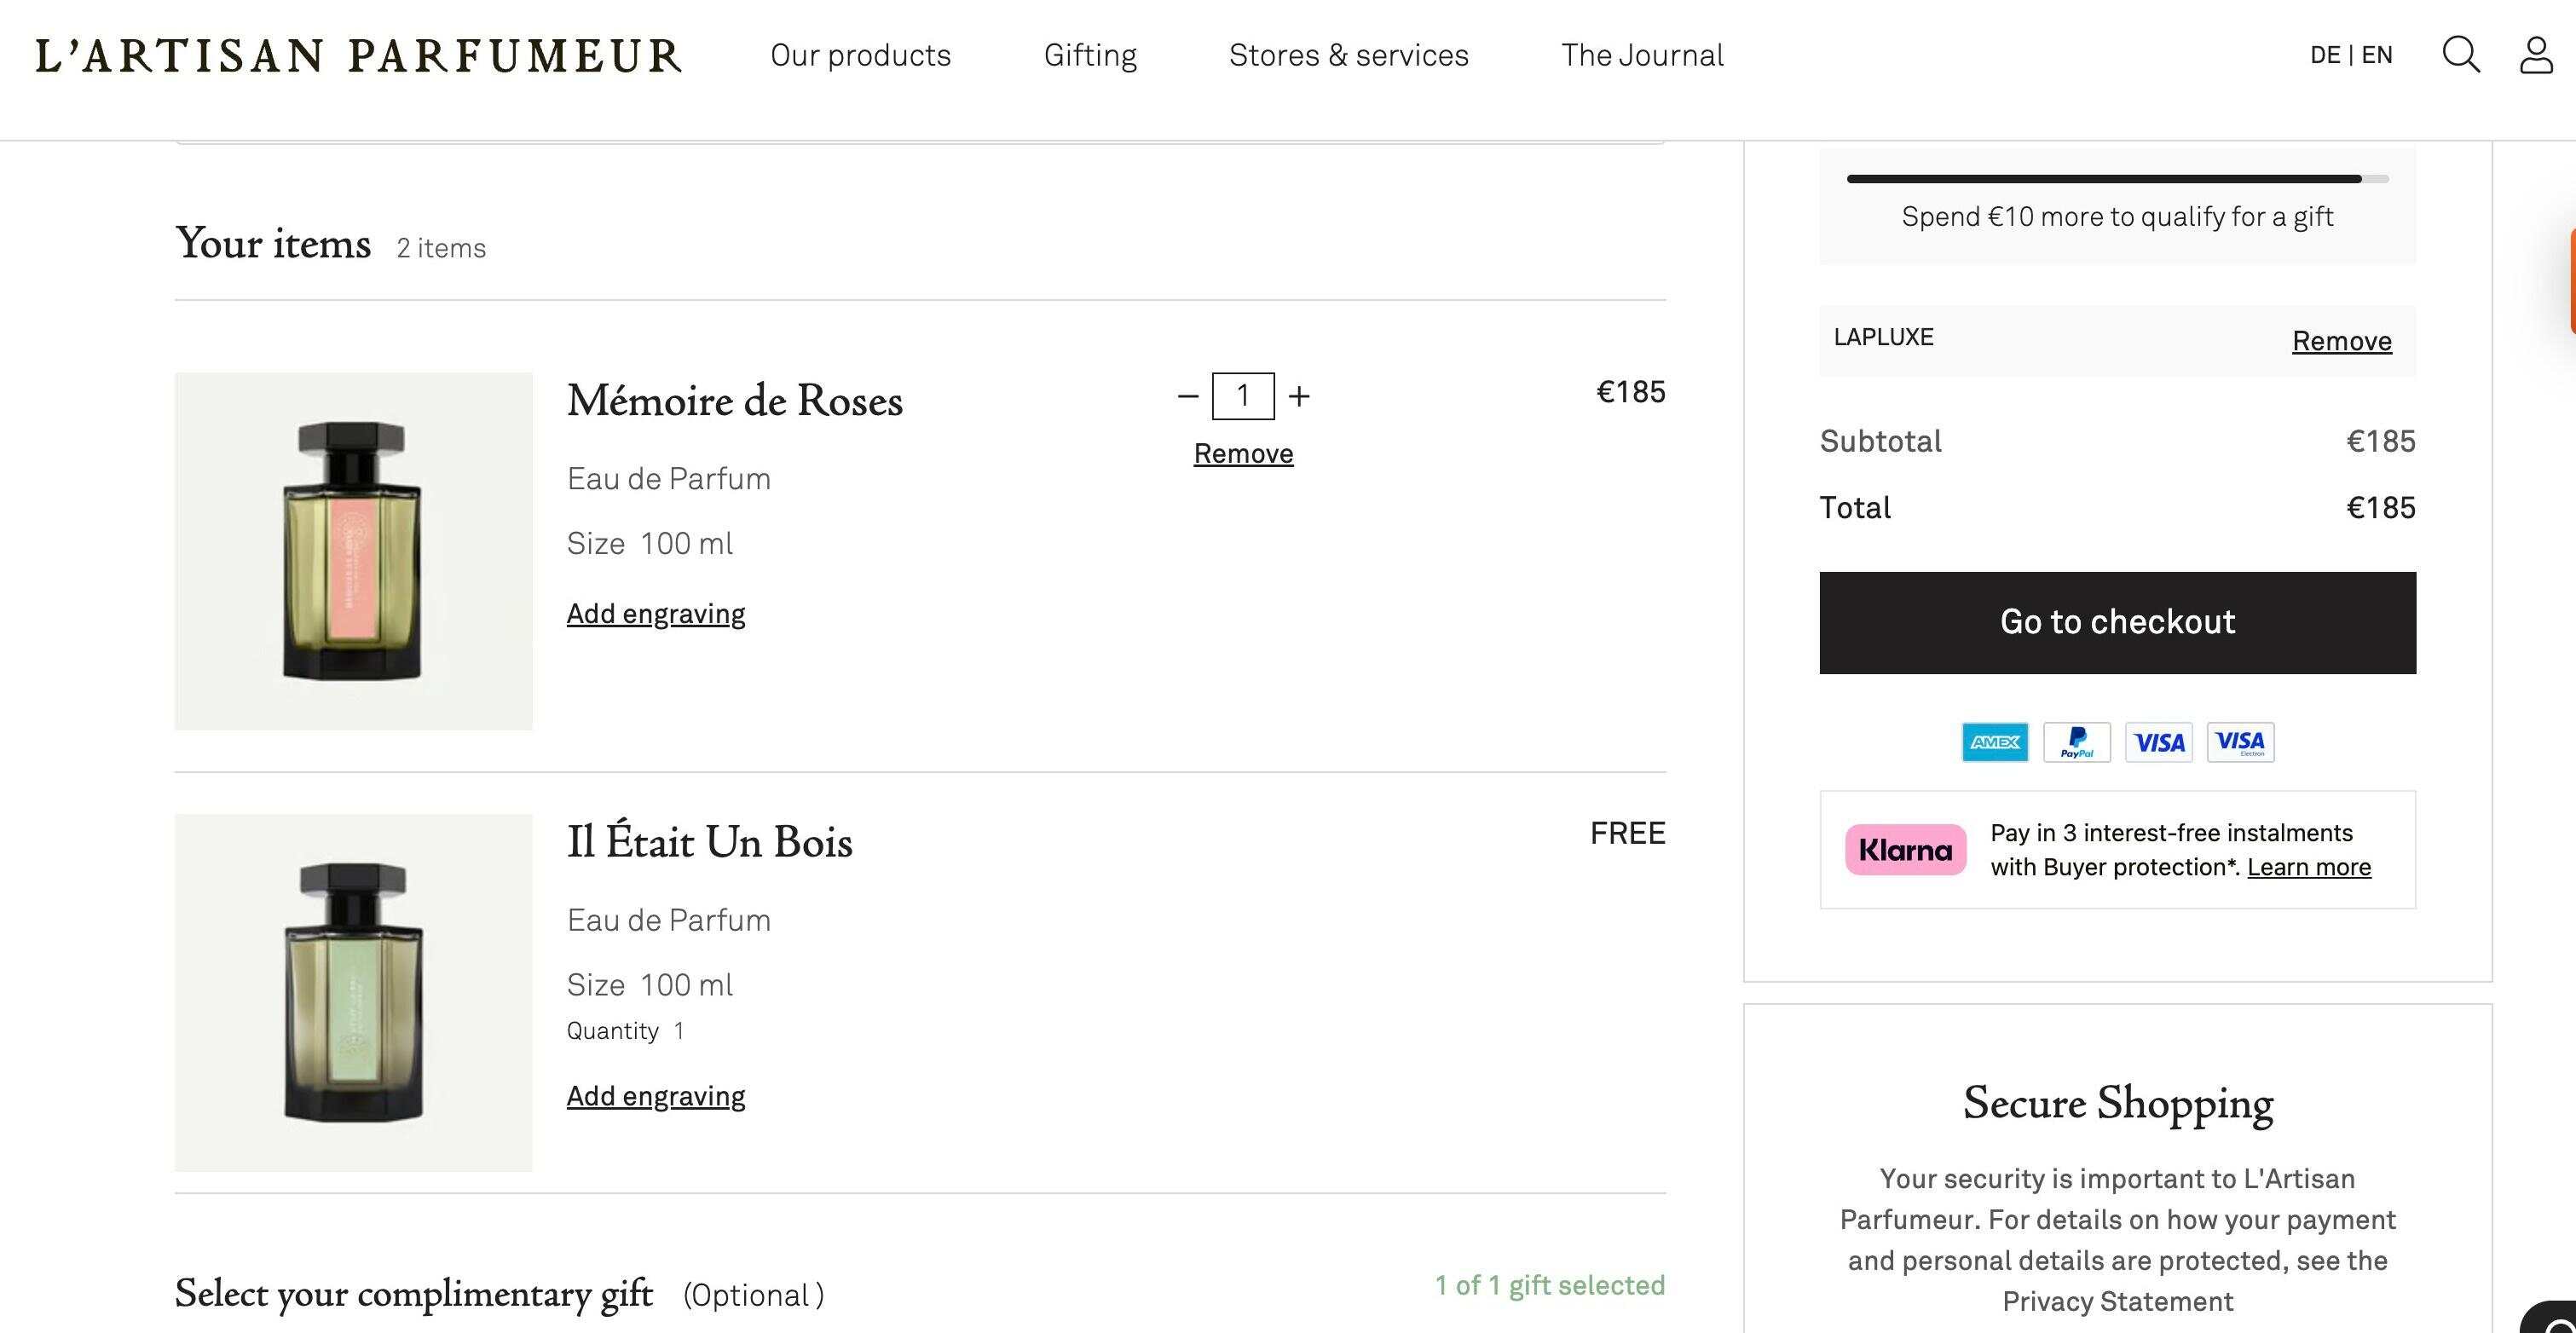This screenshot has width=2576, height=1333.
Task: Click the PayPal payment icon
Action: [2077, 742]
